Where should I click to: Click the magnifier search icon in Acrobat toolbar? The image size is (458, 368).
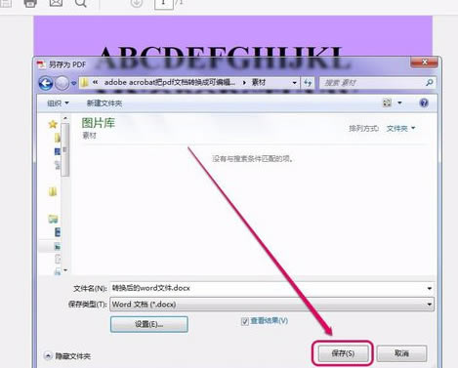point(80,3)
